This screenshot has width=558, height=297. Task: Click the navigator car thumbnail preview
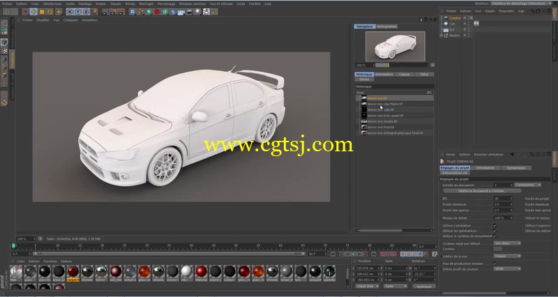[395, 46]
